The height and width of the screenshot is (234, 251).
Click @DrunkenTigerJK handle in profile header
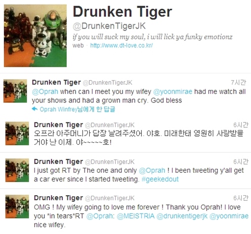coord(109,26)
